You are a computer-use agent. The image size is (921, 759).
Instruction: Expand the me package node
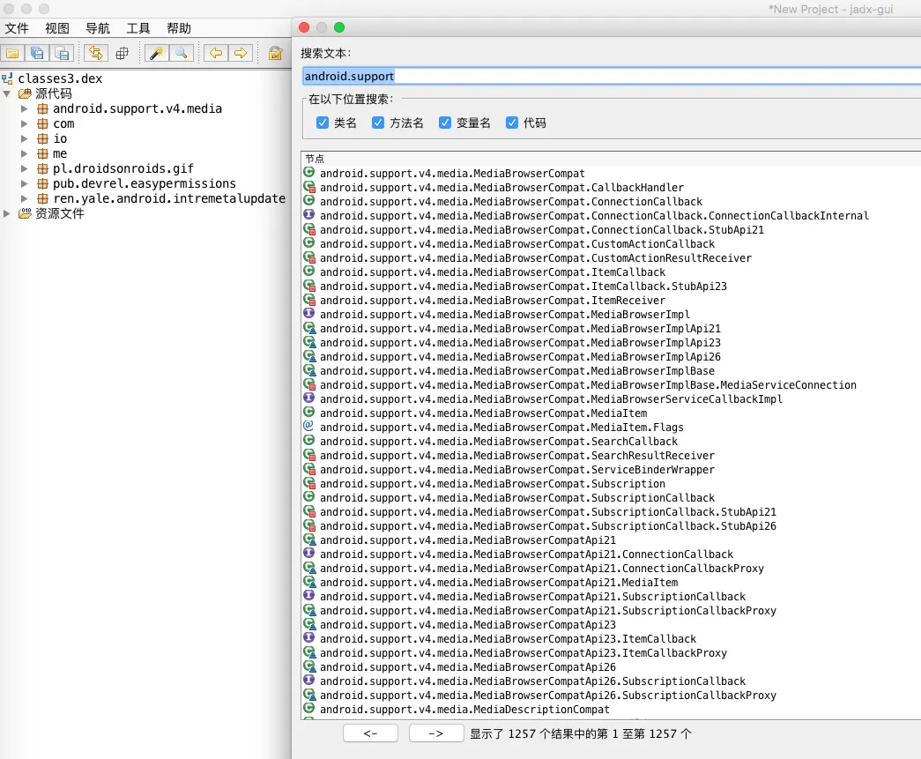click(x=24, y=153)
